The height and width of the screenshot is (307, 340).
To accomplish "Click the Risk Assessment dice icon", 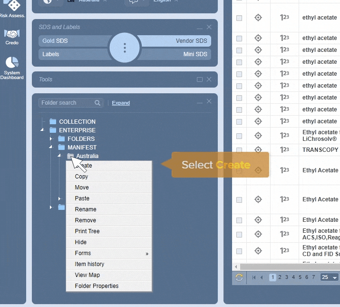I will pos(13,6).
